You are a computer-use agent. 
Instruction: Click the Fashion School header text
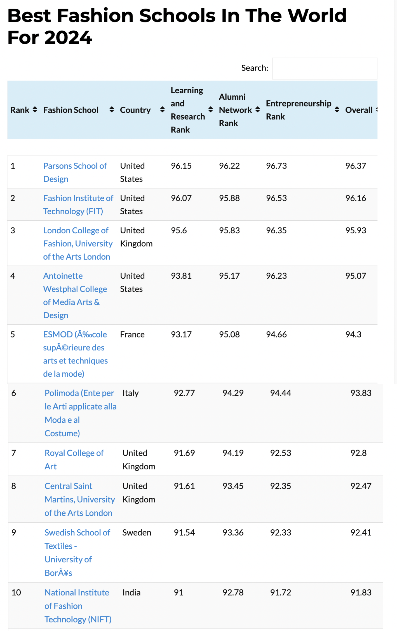71,110
